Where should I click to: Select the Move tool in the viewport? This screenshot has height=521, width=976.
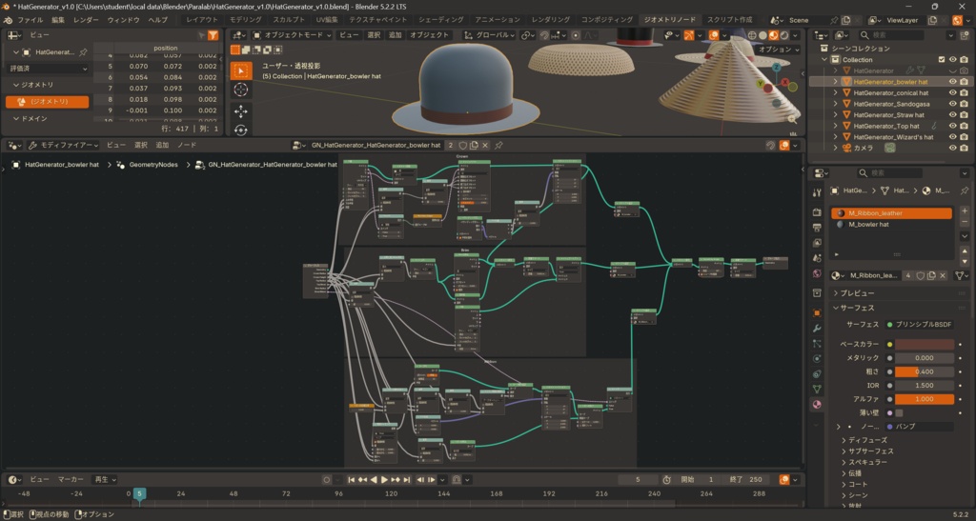click(x=241, y=111)
